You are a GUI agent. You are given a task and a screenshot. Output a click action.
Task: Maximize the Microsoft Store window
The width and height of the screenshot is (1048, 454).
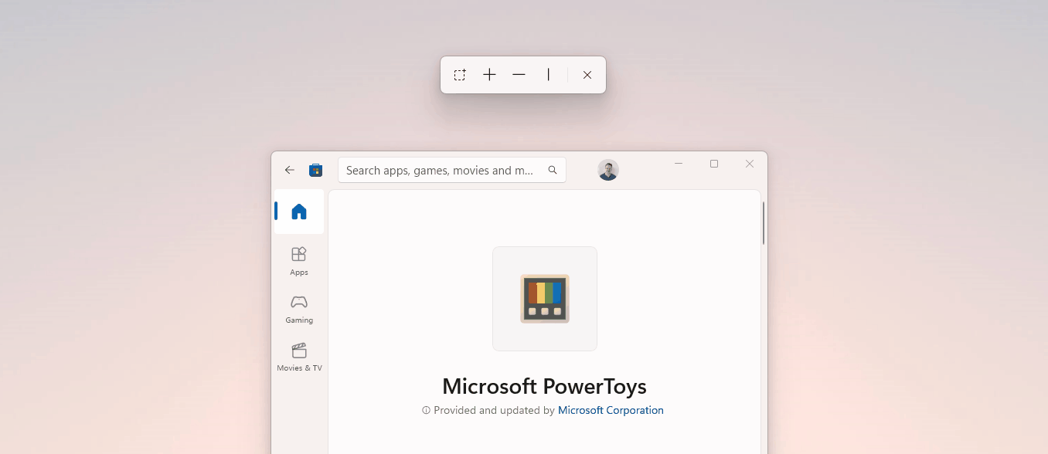(713, 164)
